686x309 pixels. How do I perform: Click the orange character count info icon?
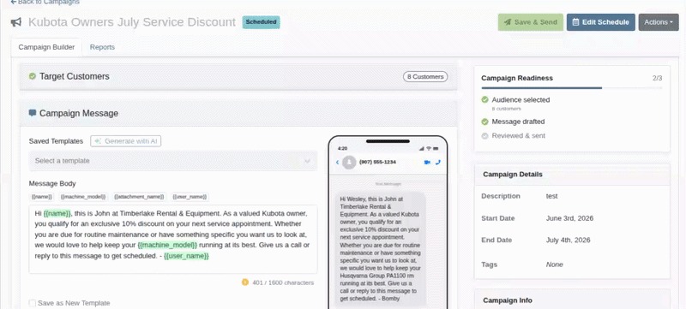(245, 282)
